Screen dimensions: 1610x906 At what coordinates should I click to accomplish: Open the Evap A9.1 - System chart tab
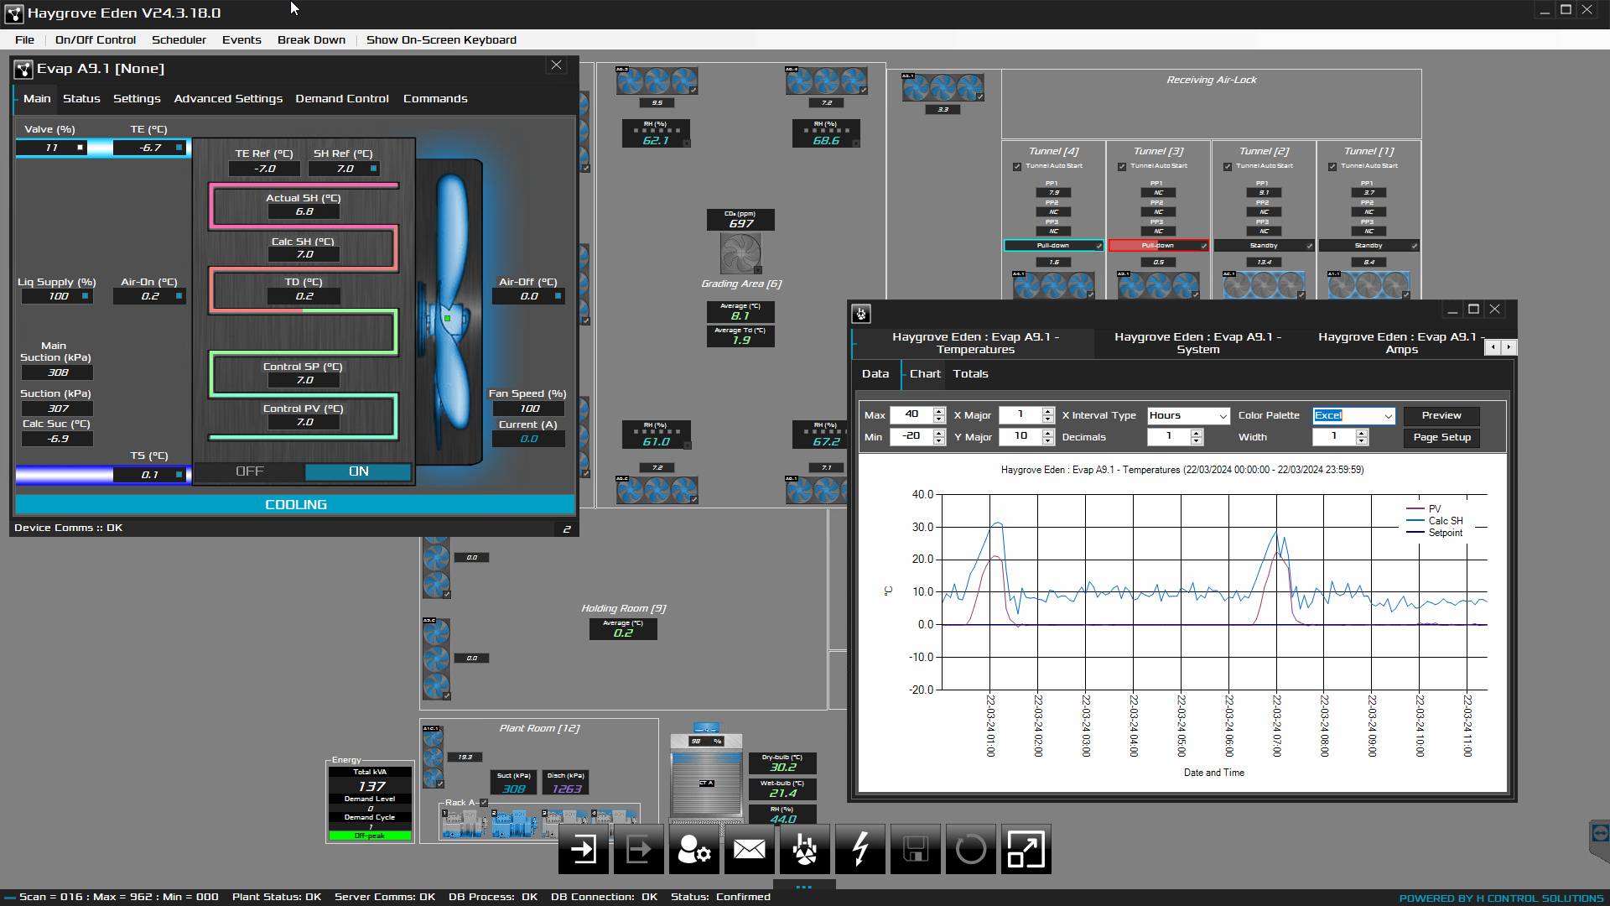[1198, 343]
